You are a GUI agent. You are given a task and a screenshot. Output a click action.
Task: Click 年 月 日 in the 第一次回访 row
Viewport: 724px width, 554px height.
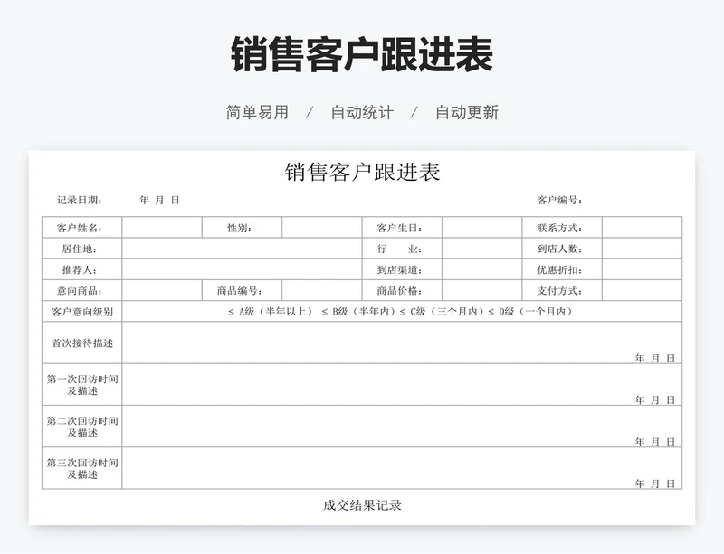pyautogui.click(x=654, y=400)
